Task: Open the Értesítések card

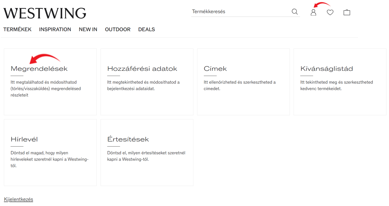Action: point(147,153)
